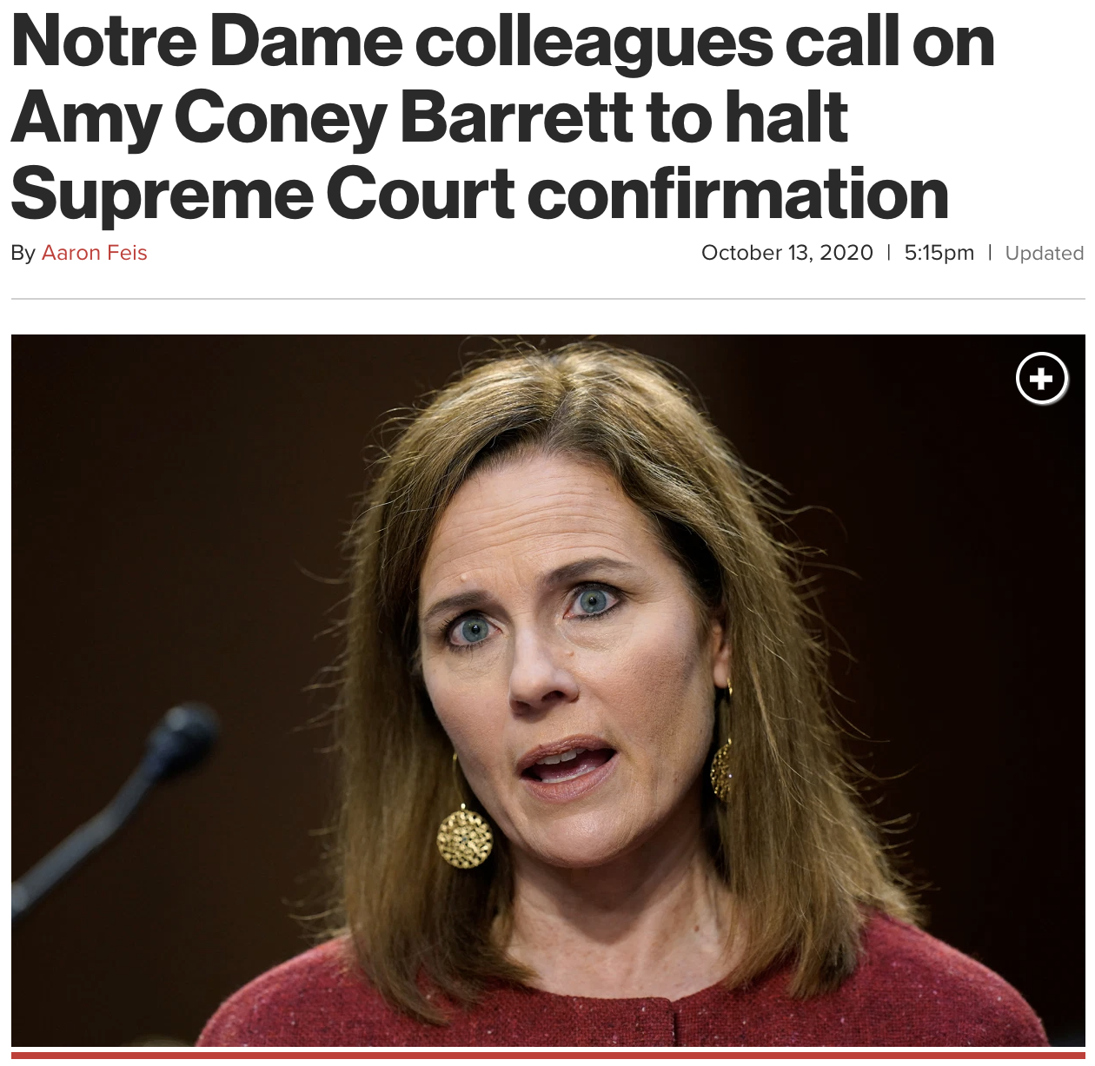Click the word "colleagues" in the headline
The image size is (1095, 1066).
pyautogui.click(x=593, y=42)
